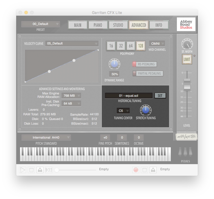Open the Disk Pre-Caching 64 kB dropdown
The height and width of the screenshot is (199, 214).
coord(71,103)
